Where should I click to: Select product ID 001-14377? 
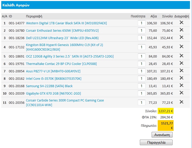pyautogui.click(x=17, y=23)
